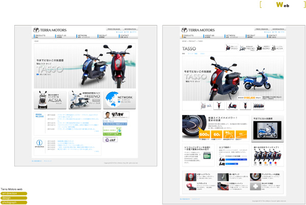Click the 'art direction' yellow tag

tap(14, 193)
